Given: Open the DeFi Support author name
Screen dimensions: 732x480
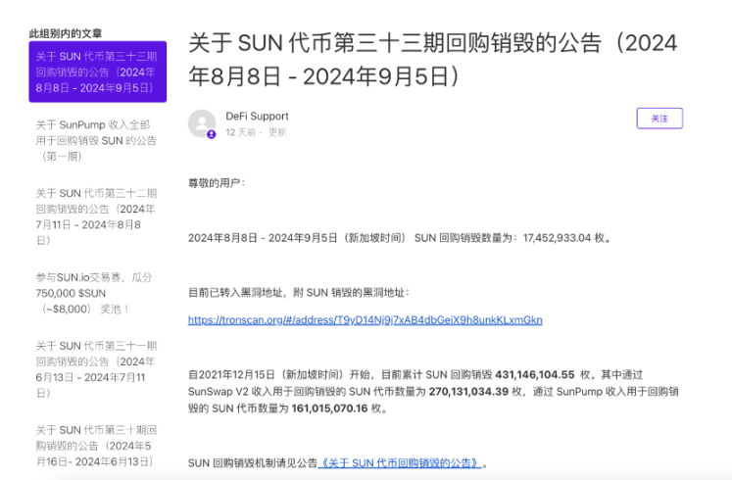Looking at the screenshot, I should [257, 117].
